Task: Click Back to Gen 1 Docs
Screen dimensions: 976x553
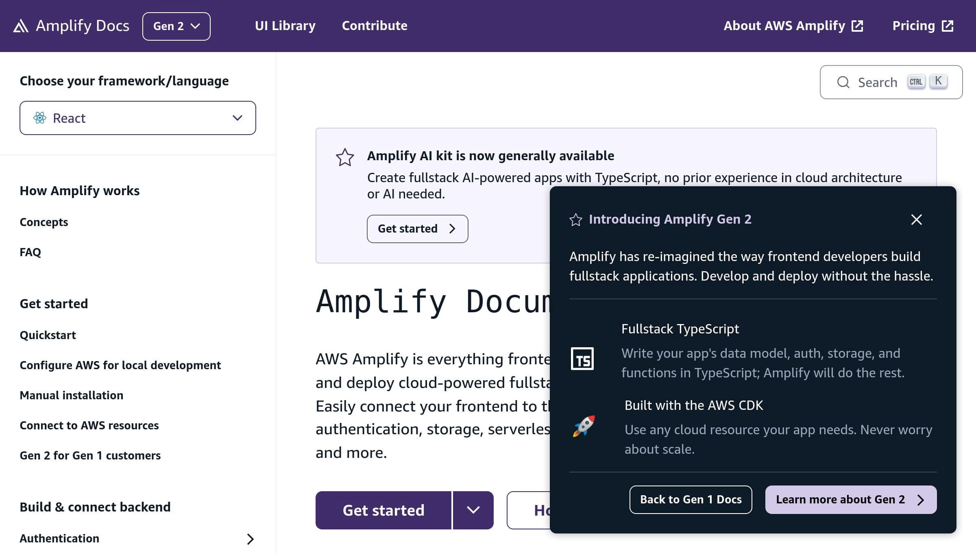Action: point(691,499)
